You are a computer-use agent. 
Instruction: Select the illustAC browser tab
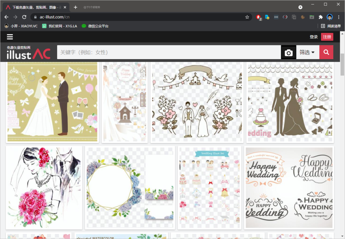(36, 7)
